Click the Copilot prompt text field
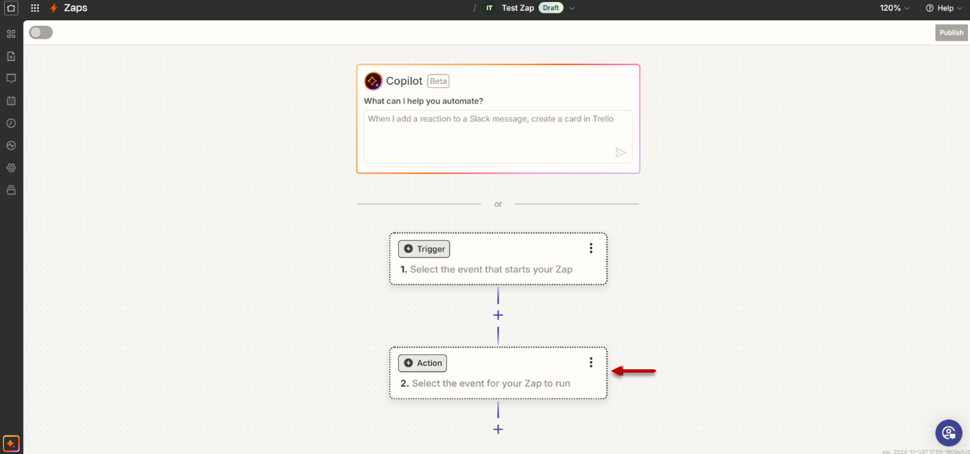970x454 pixels. (x=498, y=137)
